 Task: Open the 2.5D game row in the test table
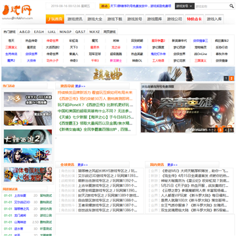(x=28, y=222)
